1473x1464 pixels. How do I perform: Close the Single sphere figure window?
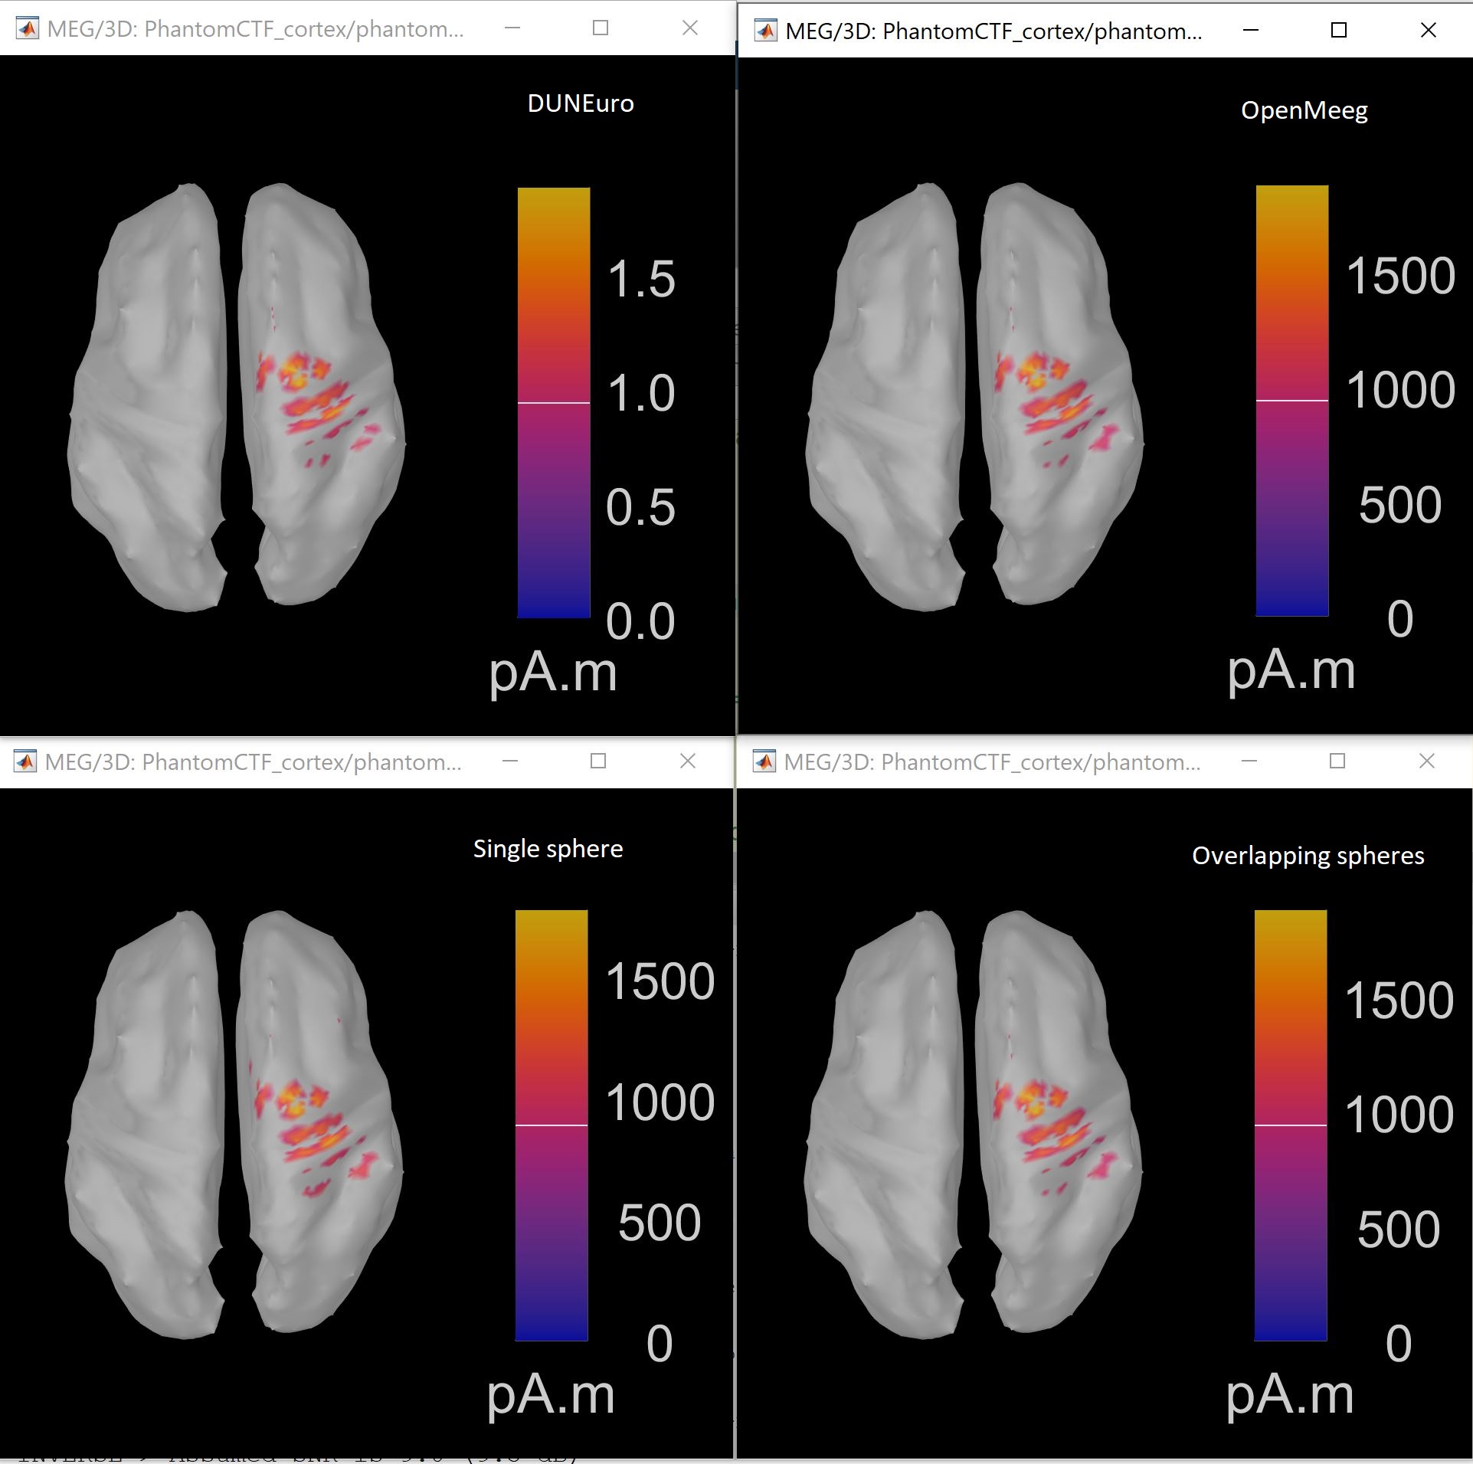pyautogui.click(x=687, y=761)
